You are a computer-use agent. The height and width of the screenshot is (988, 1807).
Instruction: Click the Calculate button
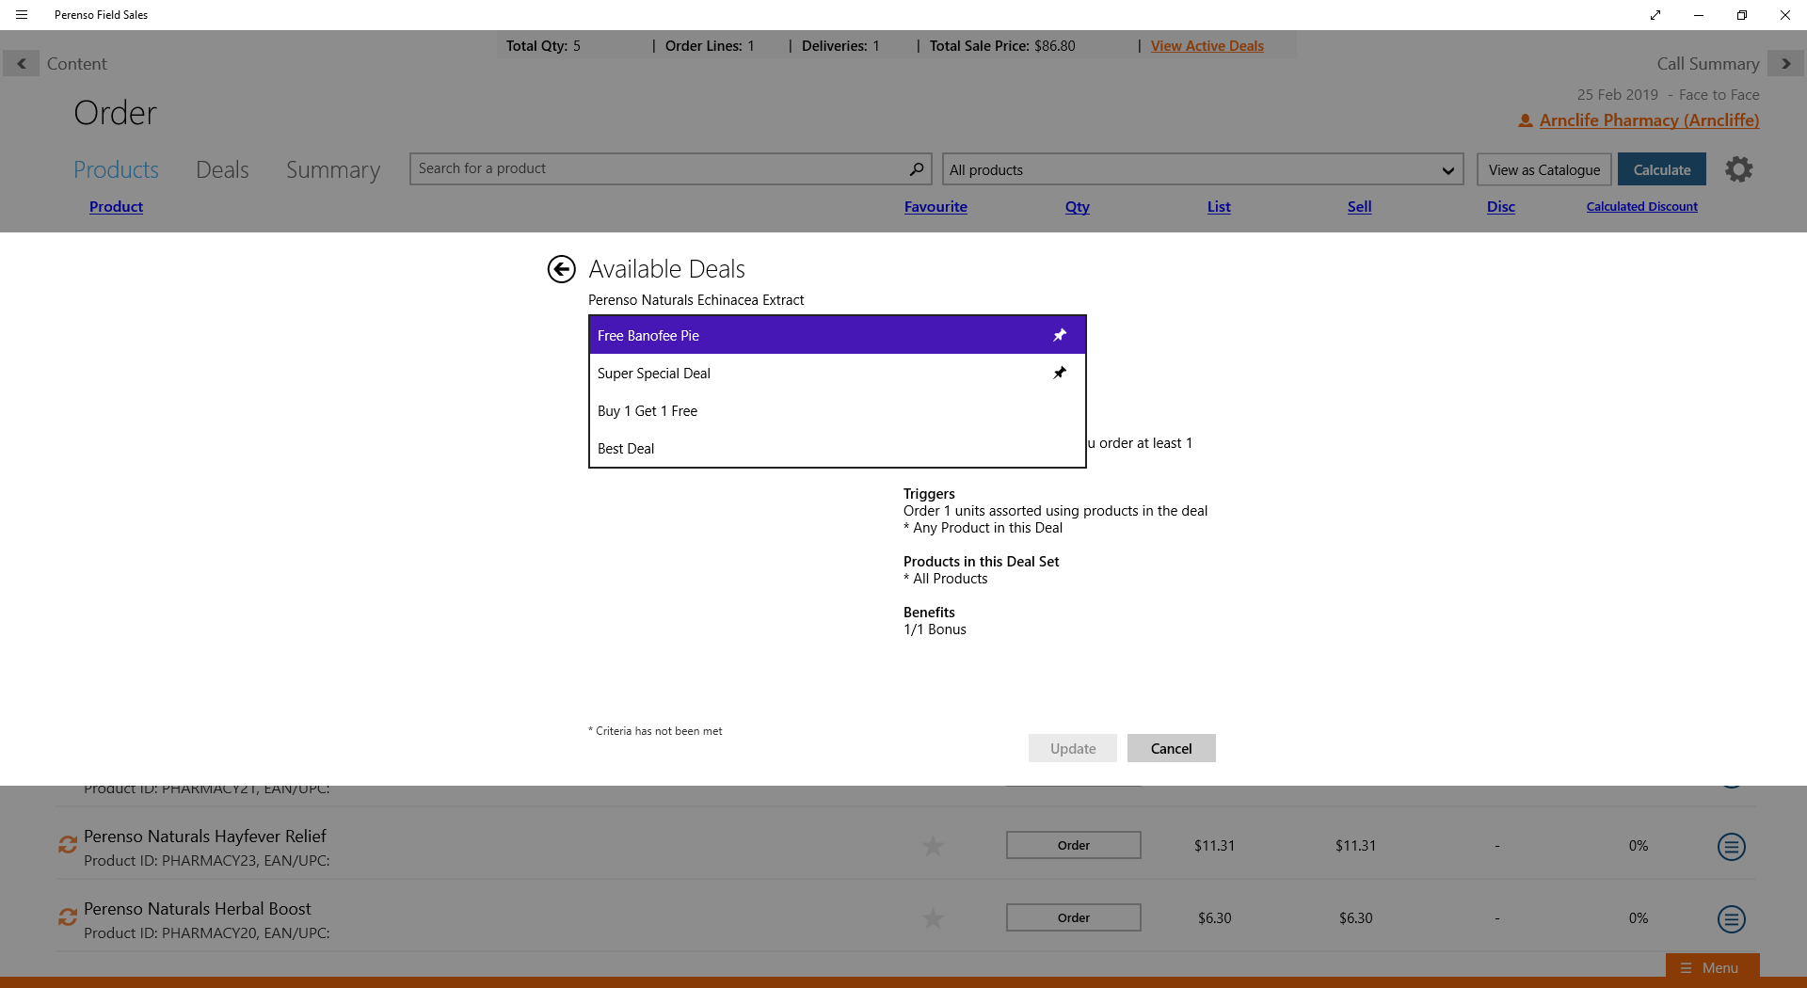coord(1661,169)
